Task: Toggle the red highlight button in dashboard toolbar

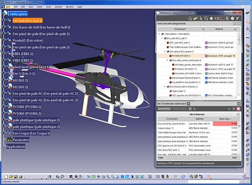Action: [238, 109]
